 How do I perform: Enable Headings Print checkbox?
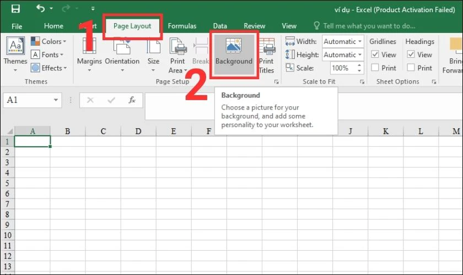pos(411,68)
